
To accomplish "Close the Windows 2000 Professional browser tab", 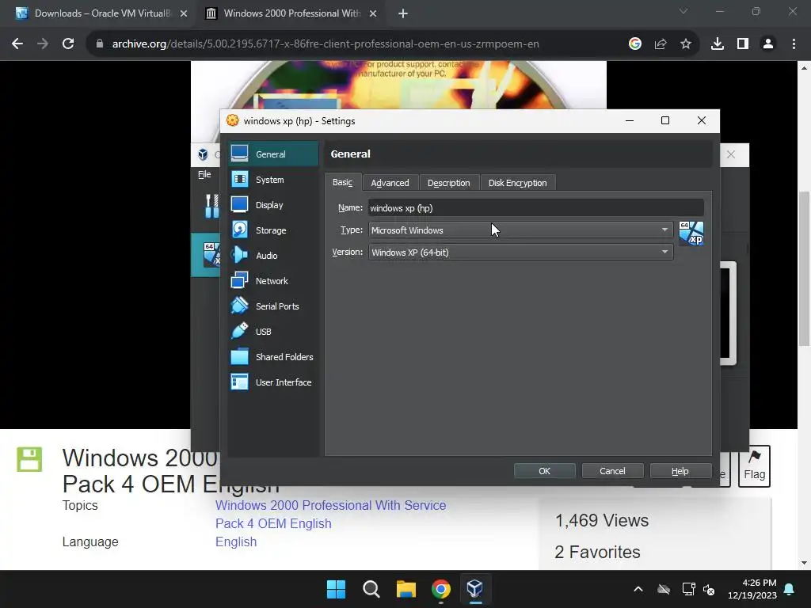I will point(373,13).
